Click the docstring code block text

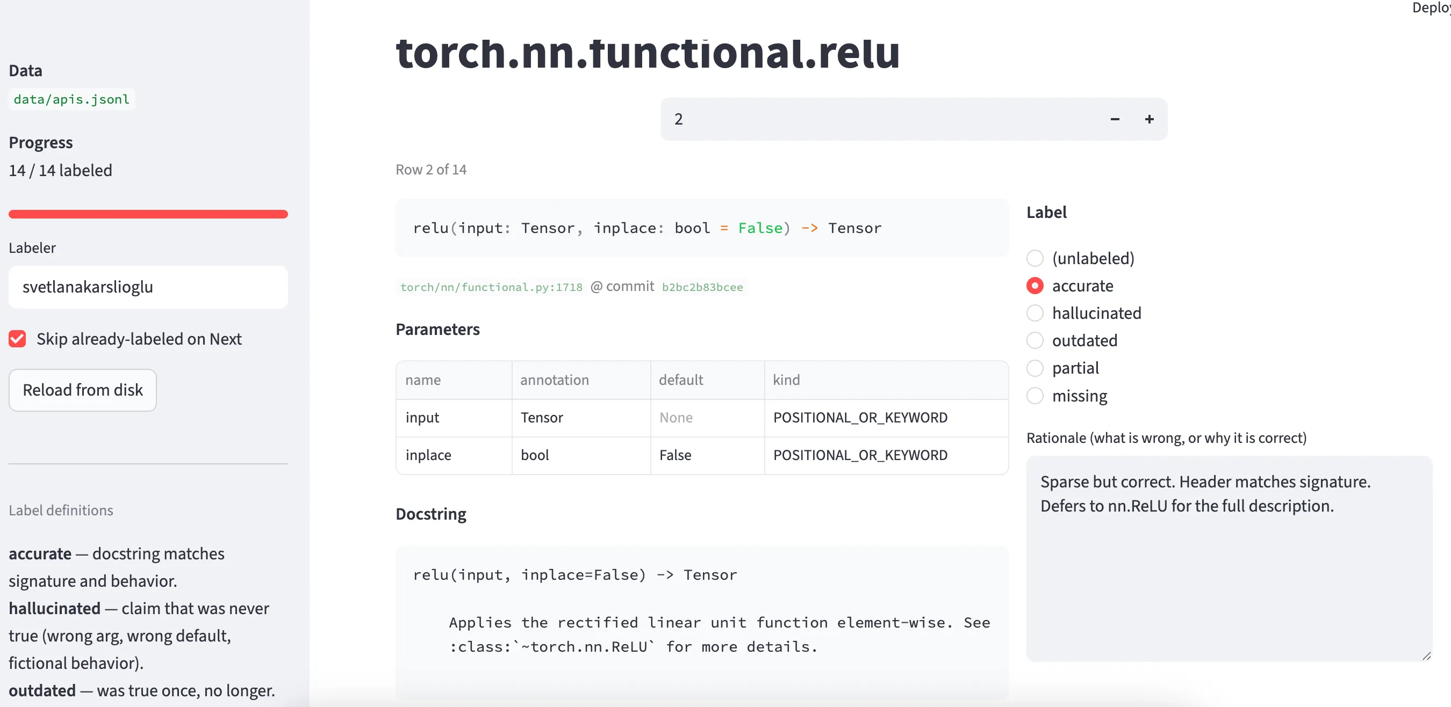click(x=702, y=622)
